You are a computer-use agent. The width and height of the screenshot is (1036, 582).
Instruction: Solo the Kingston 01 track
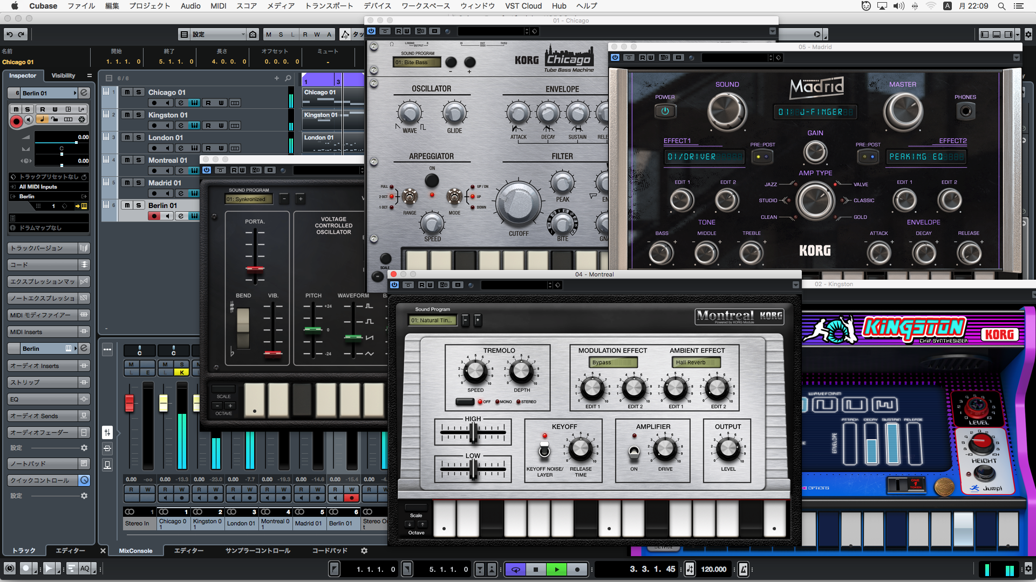pos(139,115)
